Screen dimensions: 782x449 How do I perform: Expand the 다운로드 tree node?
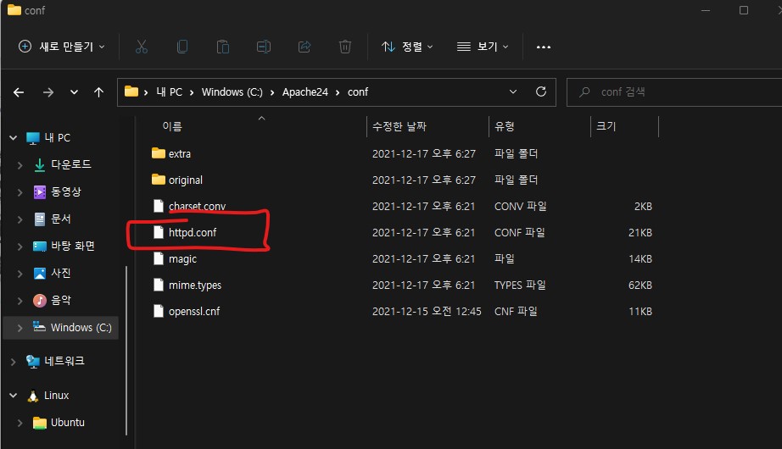pyautogui.click(x=20, y=165)
